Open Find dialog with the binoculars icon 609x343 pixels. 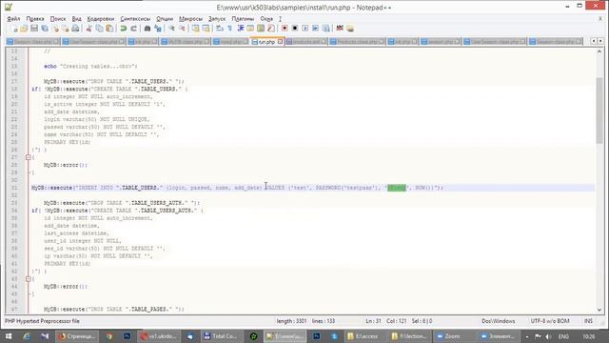147,29
